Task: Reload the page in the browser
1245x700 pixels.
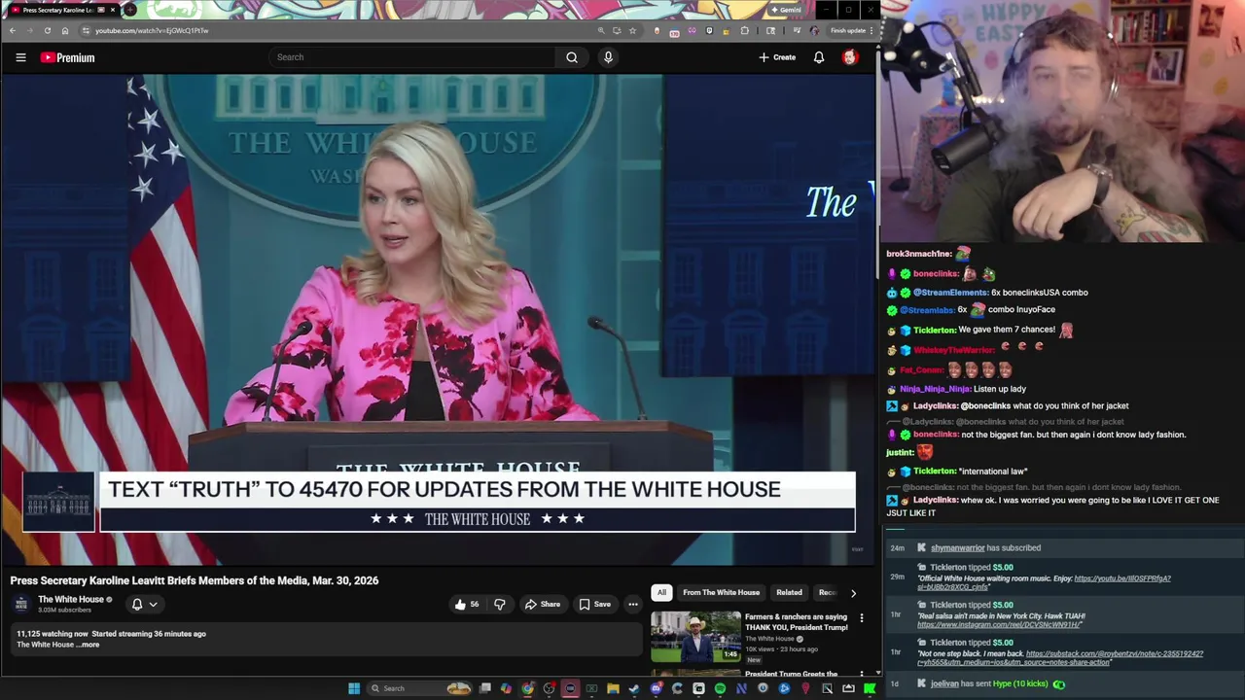Action: click(47, 30)
